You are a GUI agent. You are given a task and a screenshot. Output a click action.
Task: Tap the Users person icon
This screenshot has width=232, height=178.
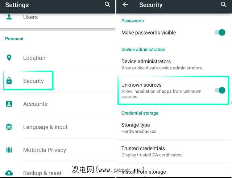9,17
